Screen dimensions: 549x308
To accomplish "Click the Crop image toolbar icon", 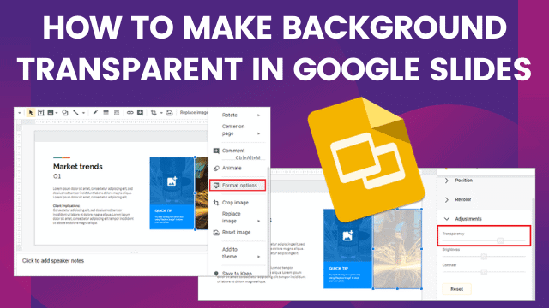I will click(154, 112).
